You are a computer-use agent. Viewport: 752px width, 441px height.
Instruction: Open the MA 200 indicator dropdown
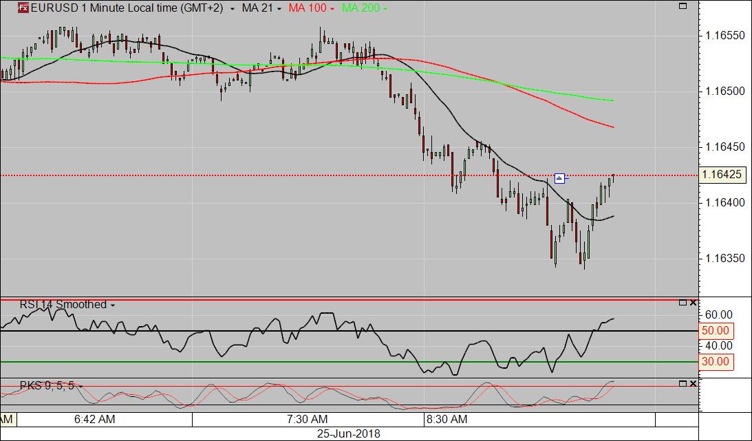pyautogui.click(x=384, y=9)
